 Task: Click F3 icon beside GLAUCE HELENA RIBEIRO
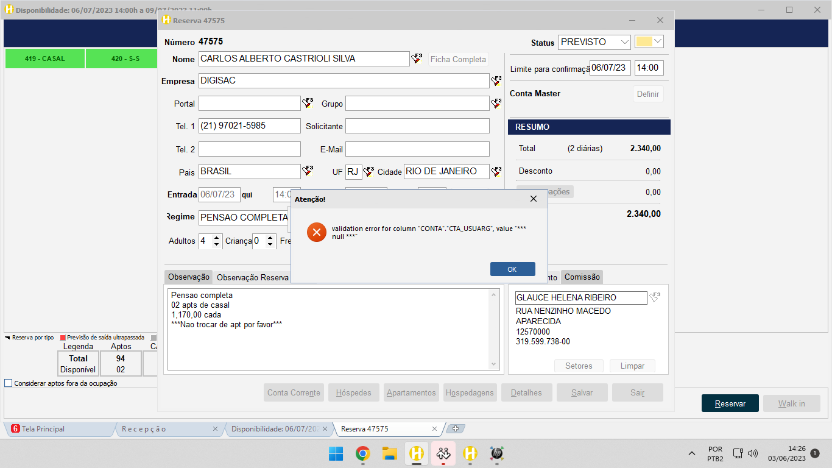(654, 297)
